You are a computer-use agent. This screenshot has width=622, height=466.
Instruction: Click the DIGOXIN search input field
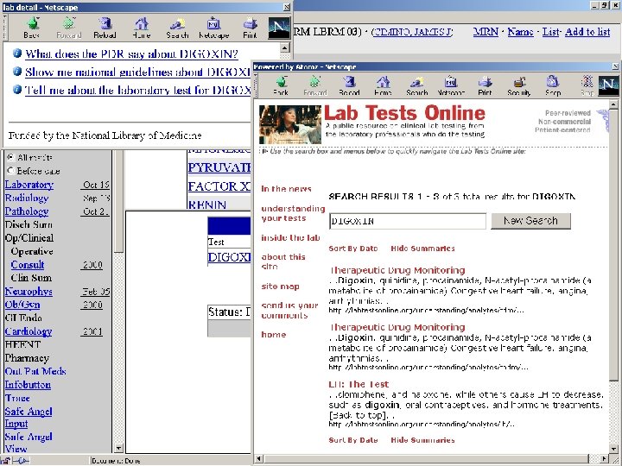[408, 221]
